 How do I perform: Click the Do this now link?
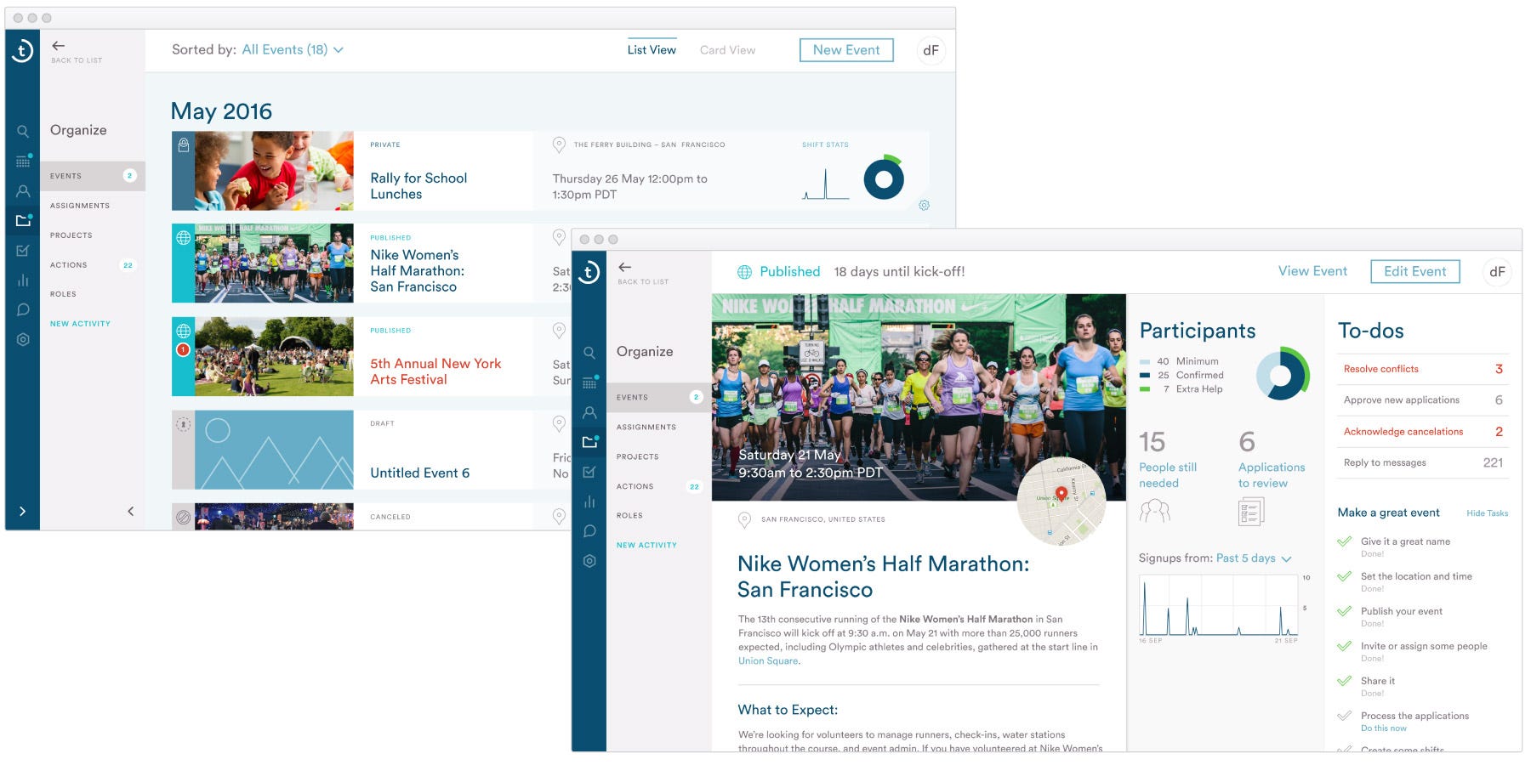click(x=1384, y=728)
